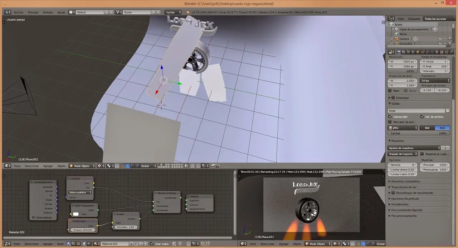This screenshot has height=248, width=458.
Task: Open the Particles properties tab icon
Action: 447,52
